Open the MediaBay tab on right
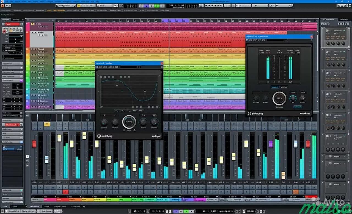Viewport: 352px width, 214px height. pyautogui.click(x=344, y=20)
